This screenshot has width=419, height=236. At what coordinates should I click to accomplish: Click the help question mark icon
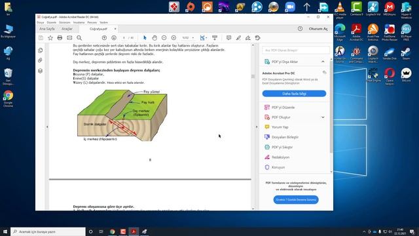(x=300, y=29)
